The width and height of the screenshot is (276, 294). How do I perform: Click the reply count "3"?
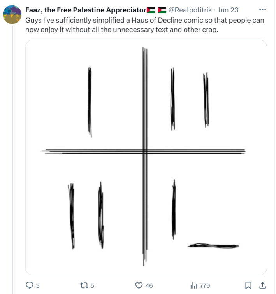click(38, 285)
